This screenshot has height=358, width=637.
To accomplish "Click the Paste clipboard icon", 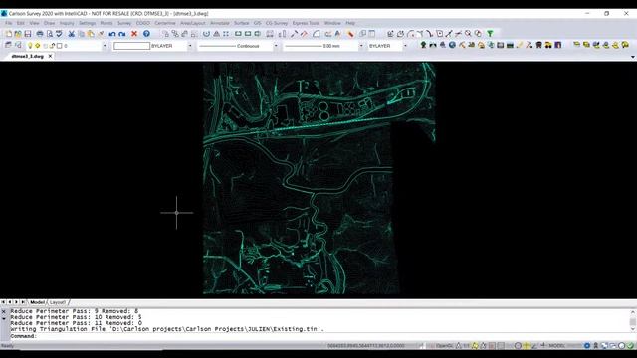I will [91, 34].
